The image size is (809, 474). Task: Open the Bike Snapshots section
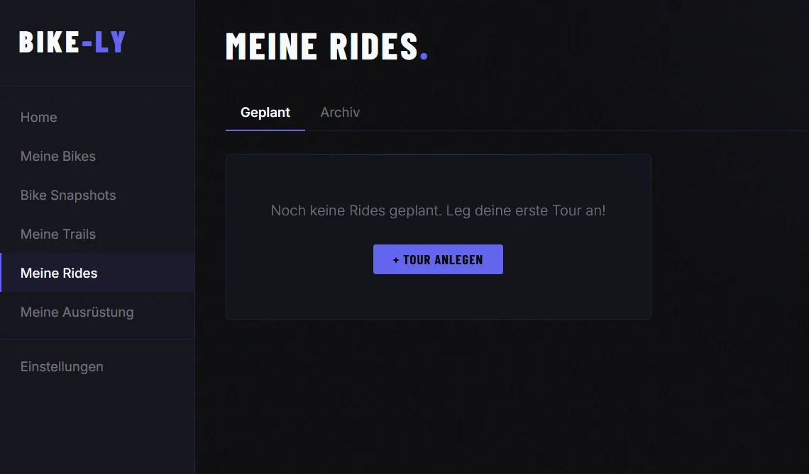tap(67, 195)
